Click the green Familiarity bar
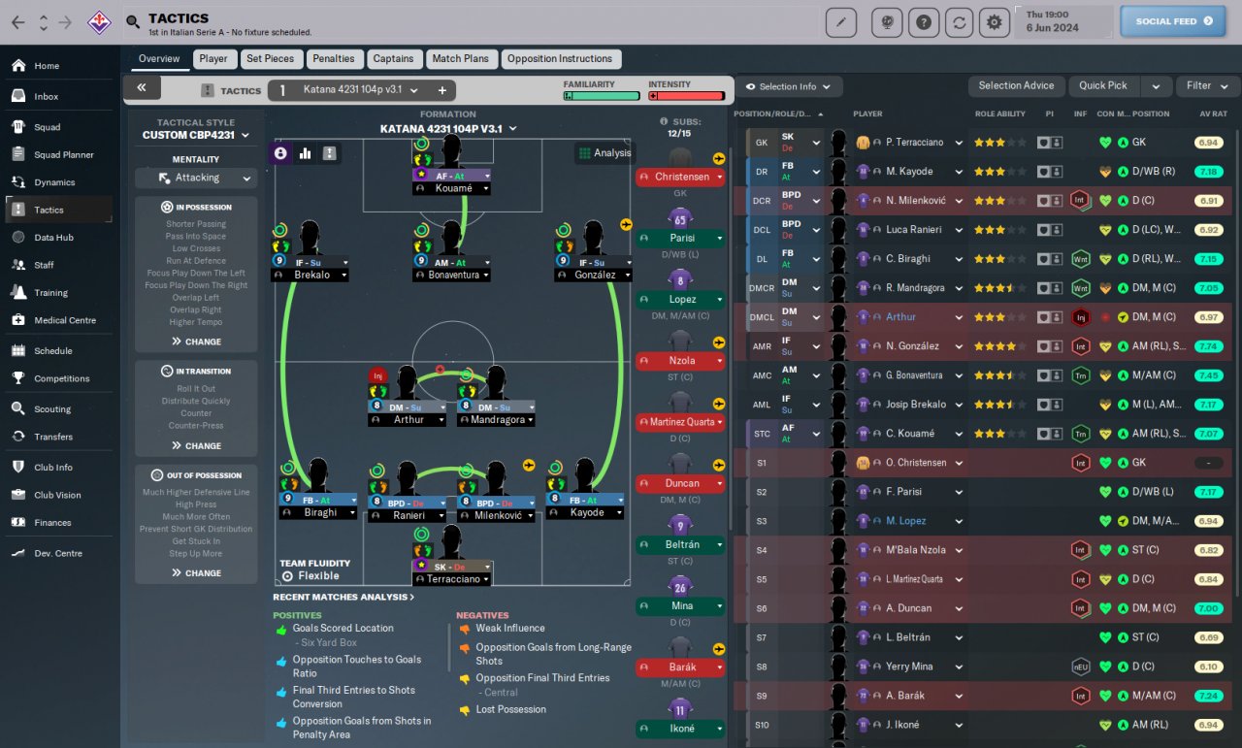This screenshot has height=748, width=1242. [x=602, y=96]
